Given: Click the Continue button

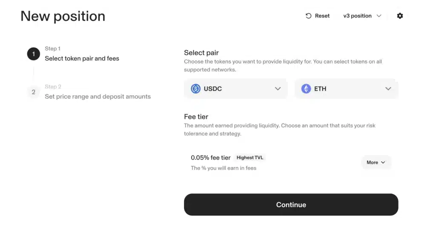Looking at the screenshot, I should click(291, 205).
